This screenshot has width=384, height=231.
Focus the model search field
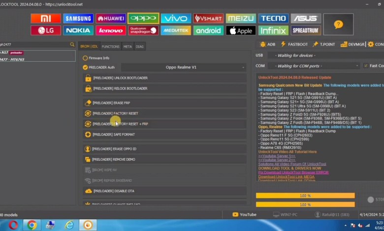pos(34,45)
